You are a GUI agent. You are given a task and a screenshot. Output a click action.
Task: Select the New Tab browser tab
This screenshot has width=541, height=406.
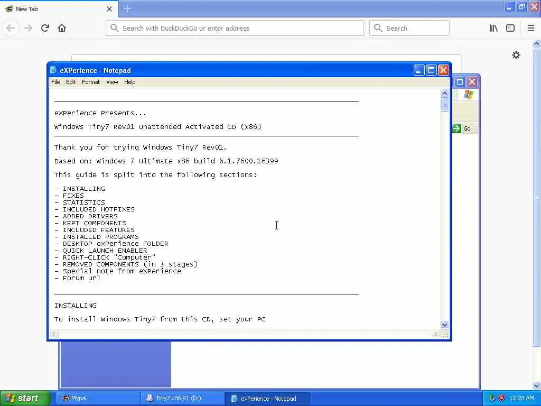click(x=59, y=9)
